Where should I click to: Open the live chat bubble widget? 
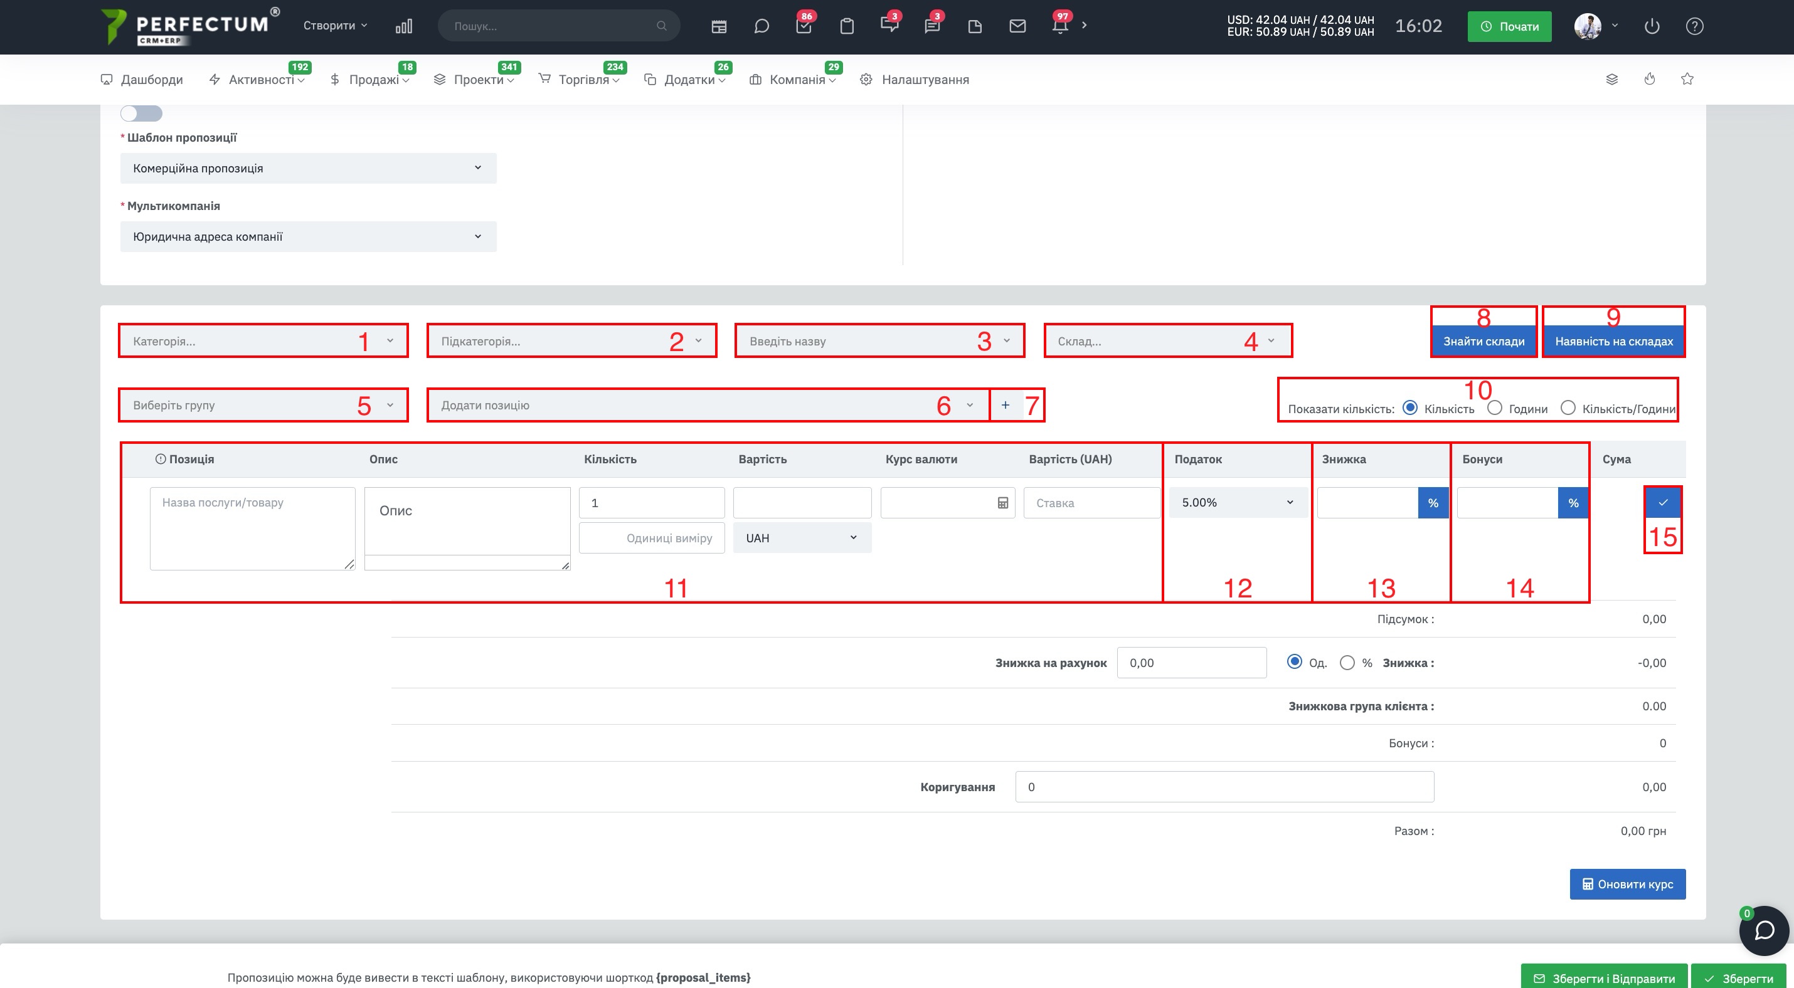pos(1764,930)
